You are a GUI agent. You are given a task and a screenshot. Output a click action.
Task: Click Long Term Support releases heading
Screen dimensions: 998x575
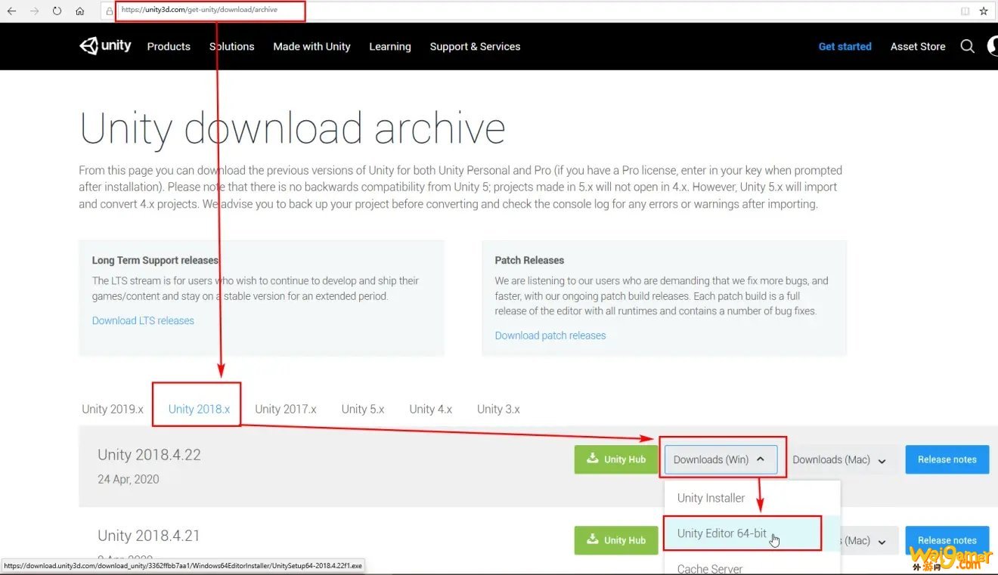coord(155,260)
